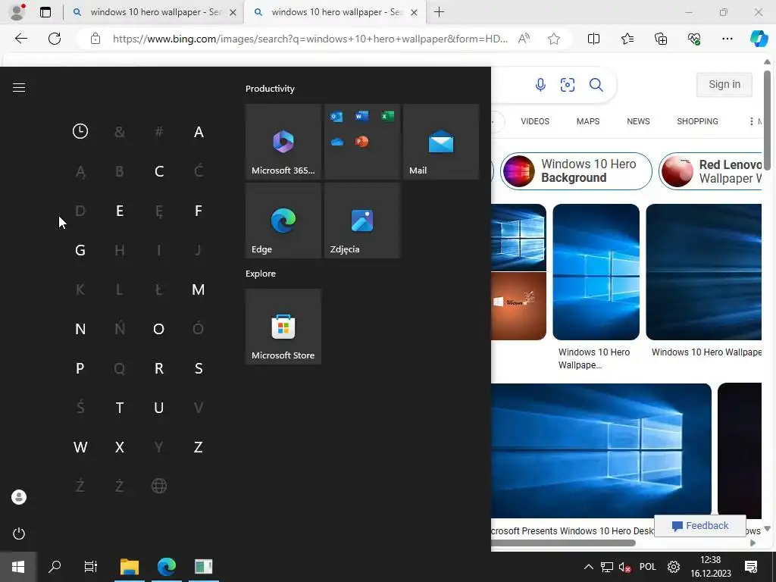Open the notification center icon
The height and width of the screenshot is (582, 776).
pyautogui.click(x=751, y=567)
